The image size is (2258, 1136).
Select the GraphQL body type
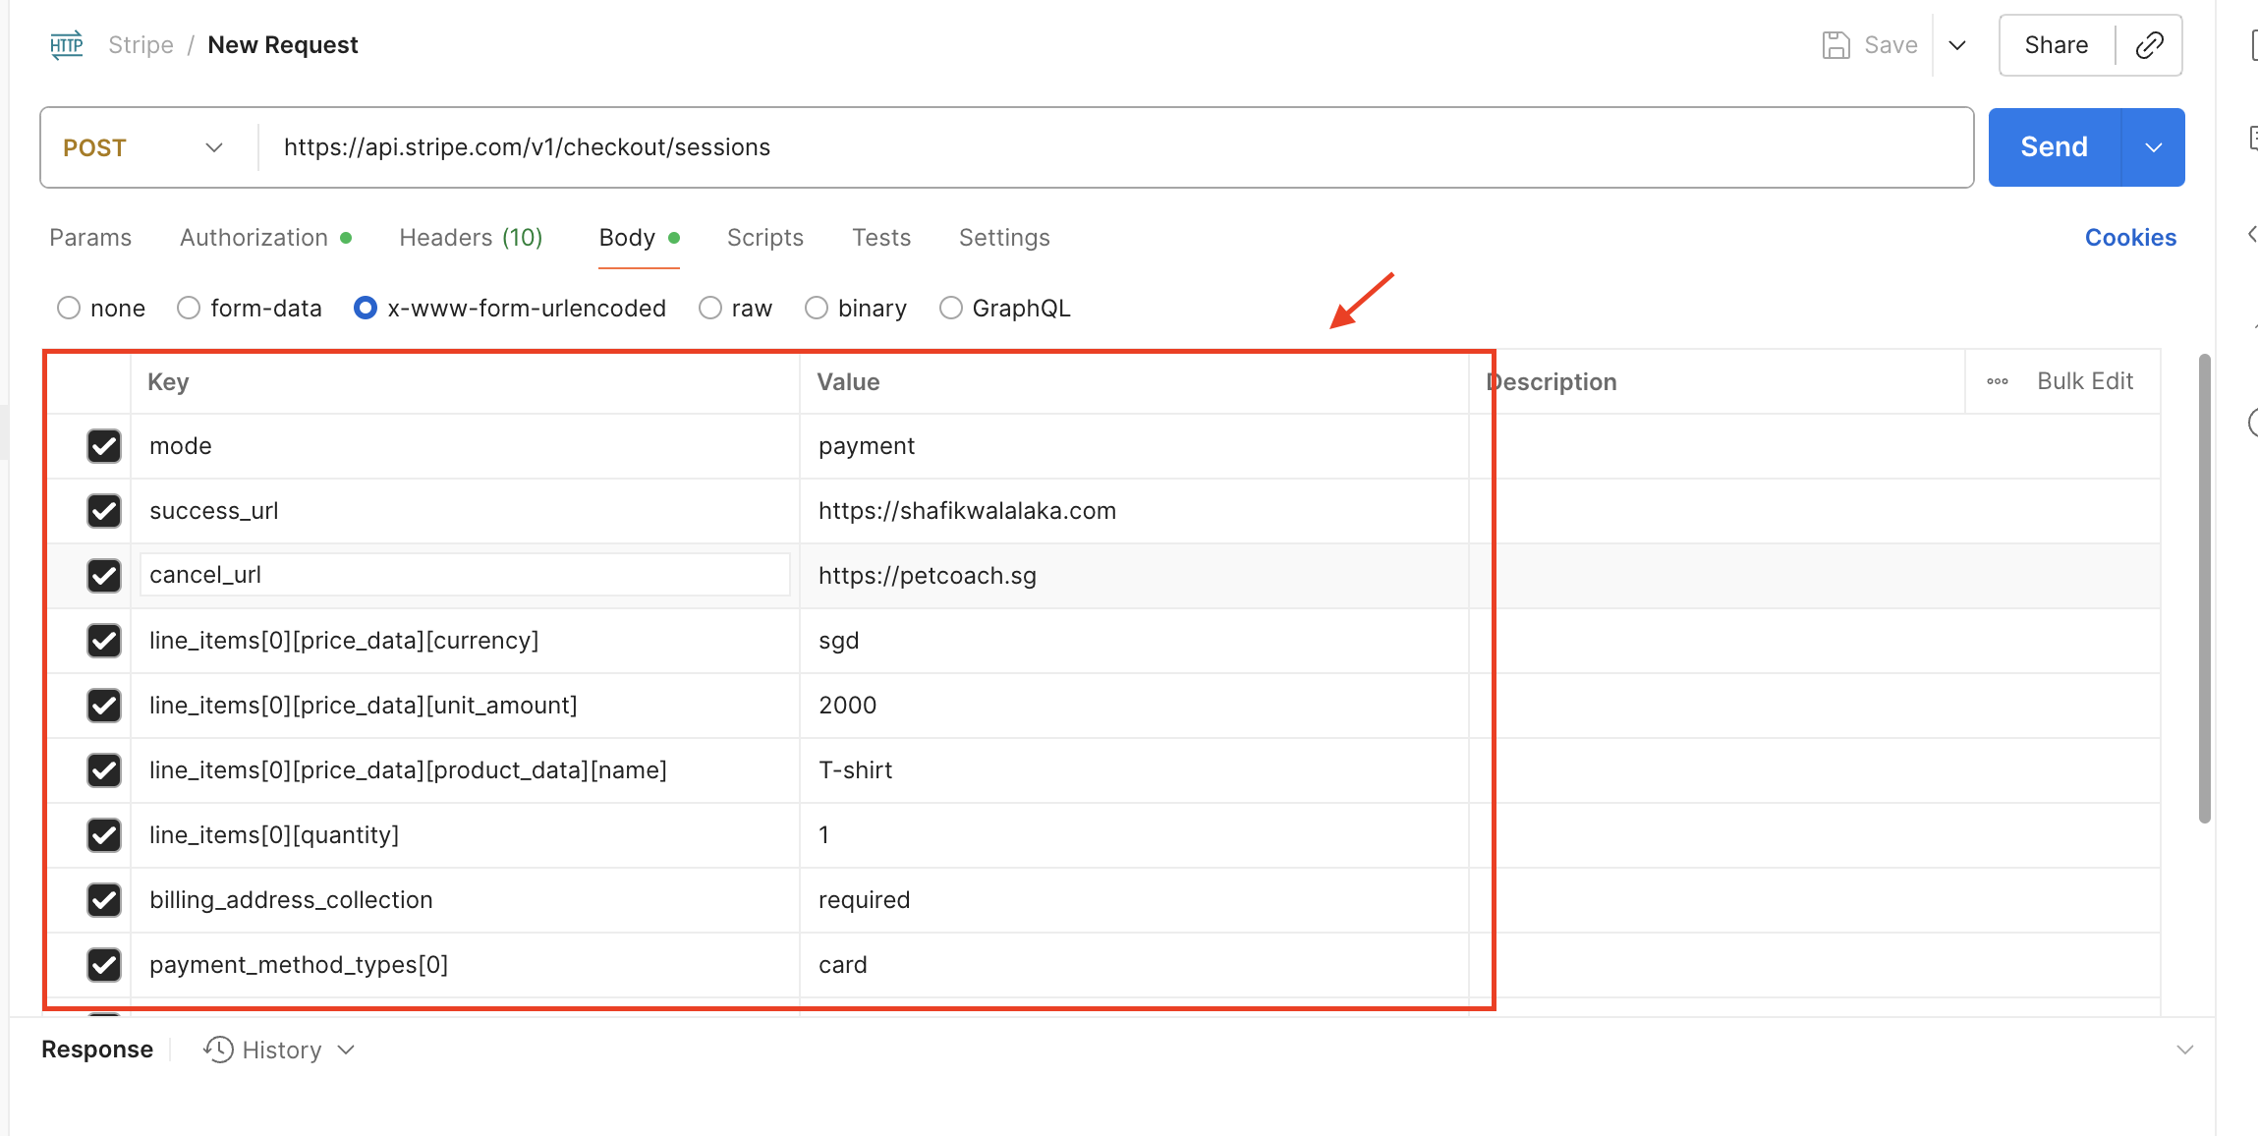click(951, 309)
